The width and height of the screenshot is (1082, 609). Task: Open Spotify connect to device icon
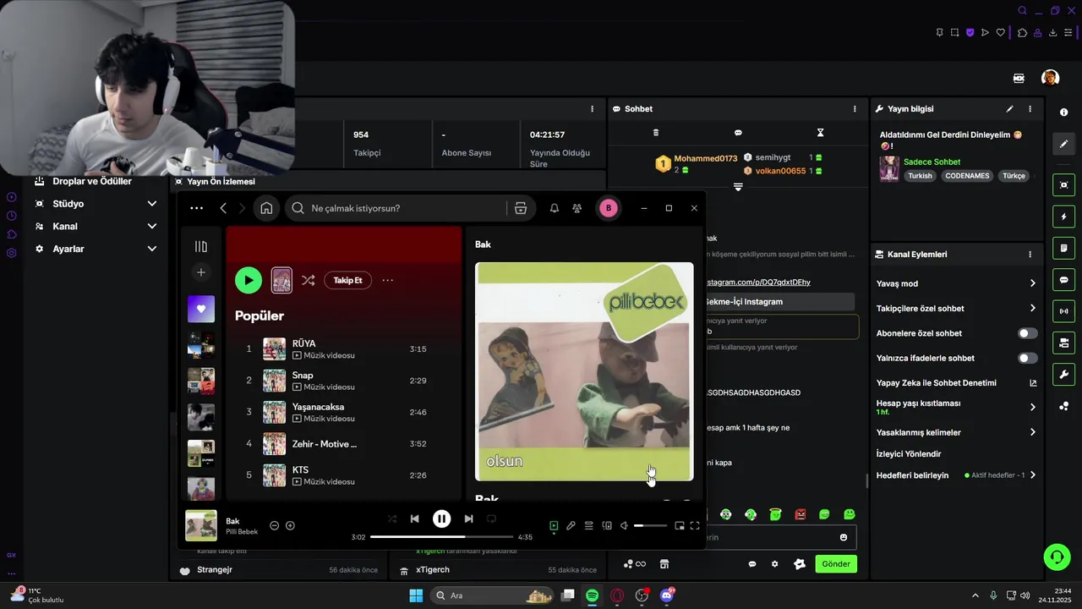(607, 525)
